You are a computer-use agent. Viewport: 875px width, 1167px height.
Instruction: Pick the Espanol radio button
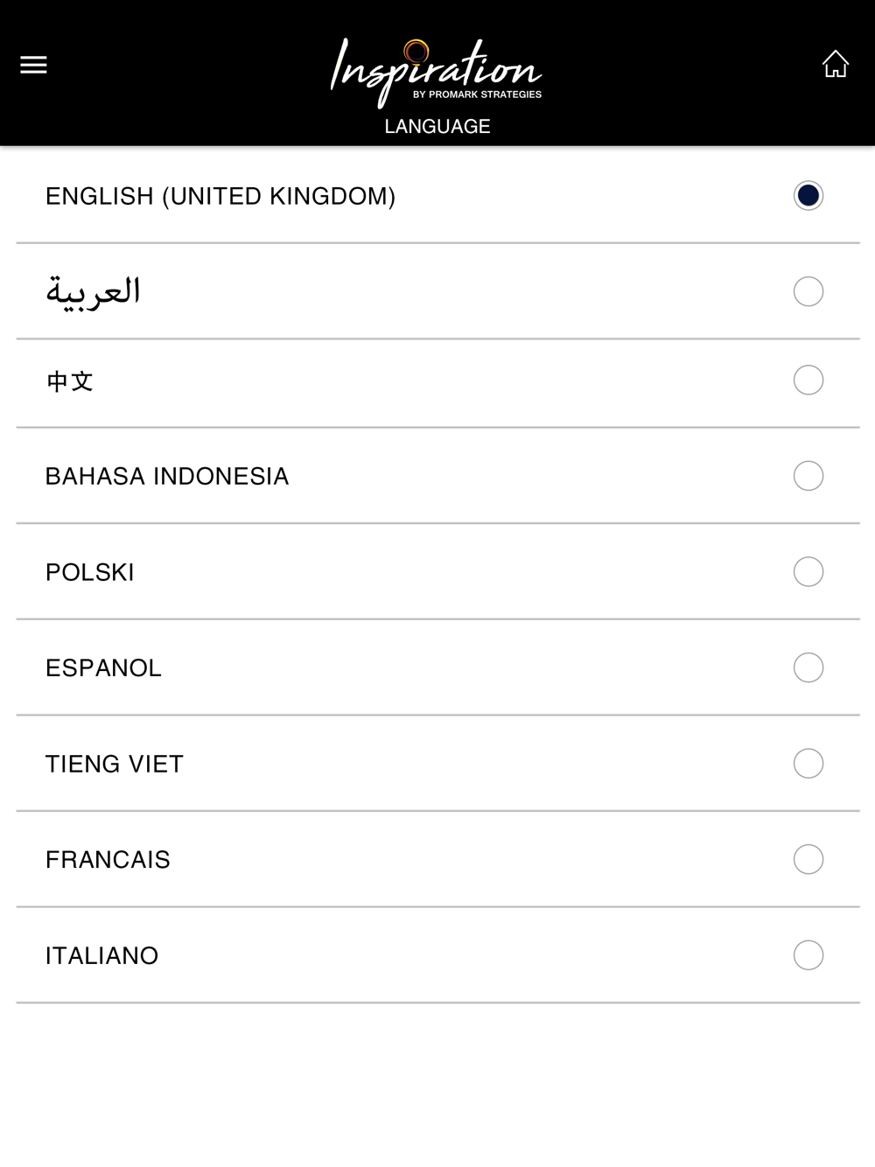point(808,667)
